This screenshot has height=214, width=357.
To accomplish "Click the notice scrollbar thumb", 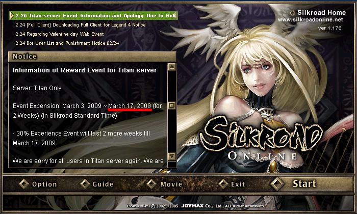I will coord(172,105).
